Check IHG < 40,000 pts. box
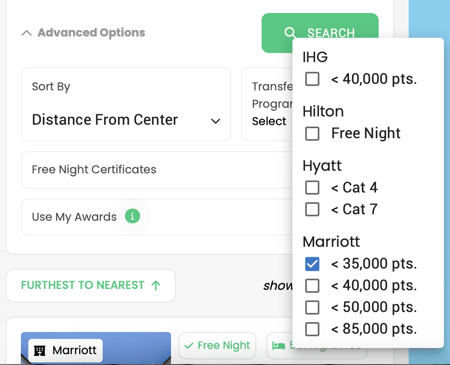Screen dimensions: 450x365 pyautogui.click(x=312, y=79)
